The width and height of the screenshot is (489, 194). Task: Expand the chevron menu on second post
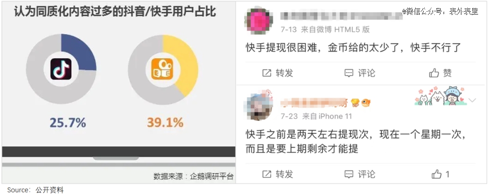coord(472,100)
